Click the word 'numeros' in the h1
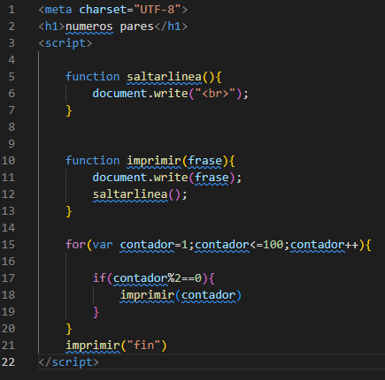385x380 pixels. tap(89, 27)
